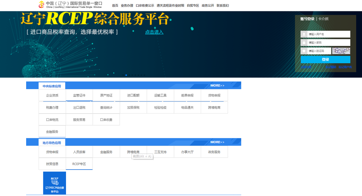Refresh the captcha image

coord(341,51)
